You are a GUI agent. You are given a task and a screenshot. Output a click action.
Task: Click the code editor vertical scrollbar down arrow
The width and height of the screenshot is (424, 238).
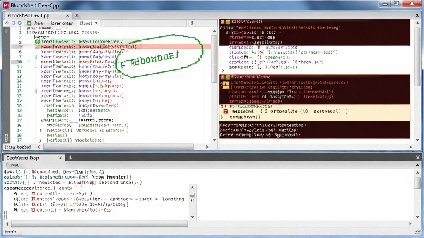pyautogui.click(x=214, y=140)
